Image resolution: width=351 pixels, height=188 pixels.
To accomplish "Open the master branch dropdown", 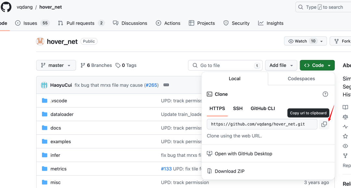I will pyautogui.click(x=56, y=65).
